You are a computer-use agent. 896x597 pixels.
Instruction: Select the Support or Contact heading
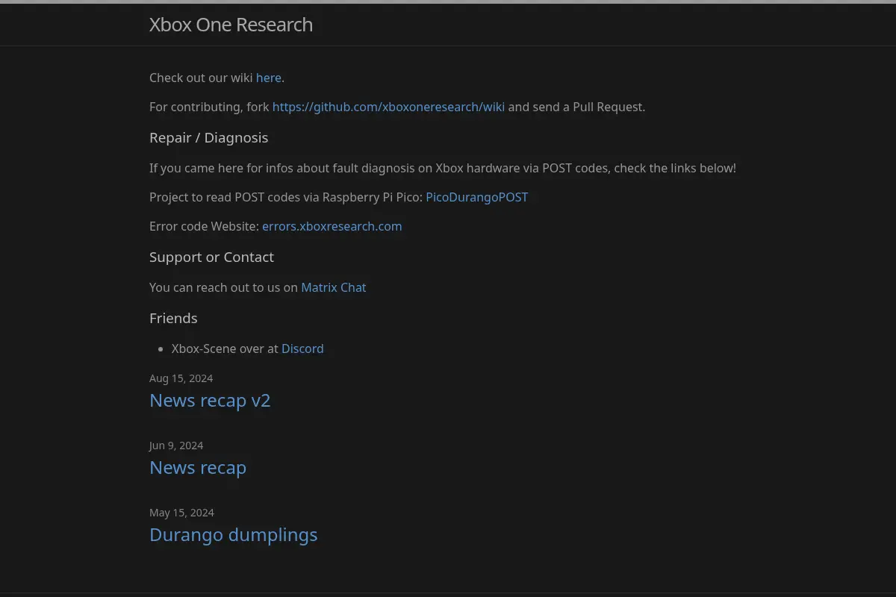click(x=211, y=257)
